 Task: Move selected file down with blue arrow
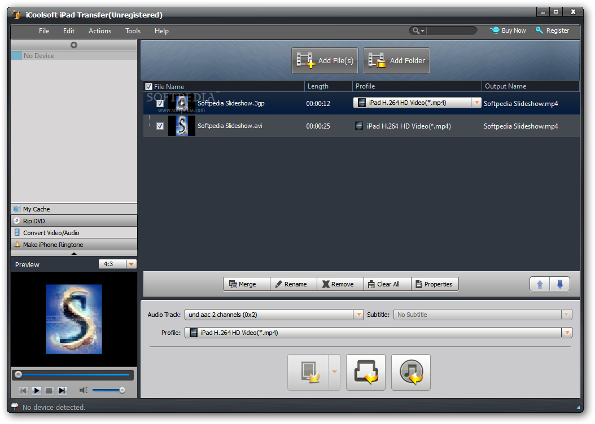point(559,284)
